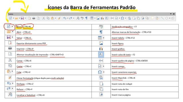Click the globe icon in the 'Inserir Hiperlink' row
The image size is (183, 102).
[x=101, y=77]
